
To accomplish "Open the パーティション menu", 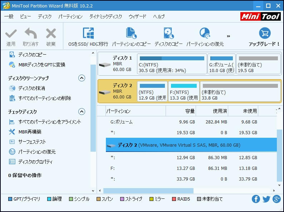I will tap(70, 16).
